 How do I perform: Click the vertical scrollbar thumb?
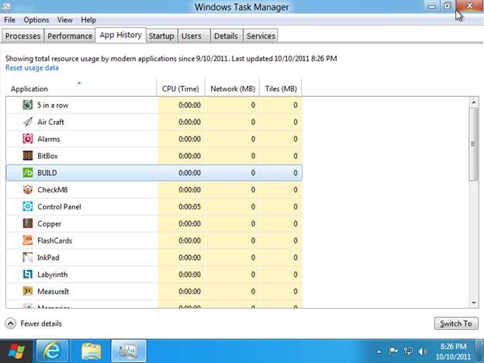(x=473, y=143)
